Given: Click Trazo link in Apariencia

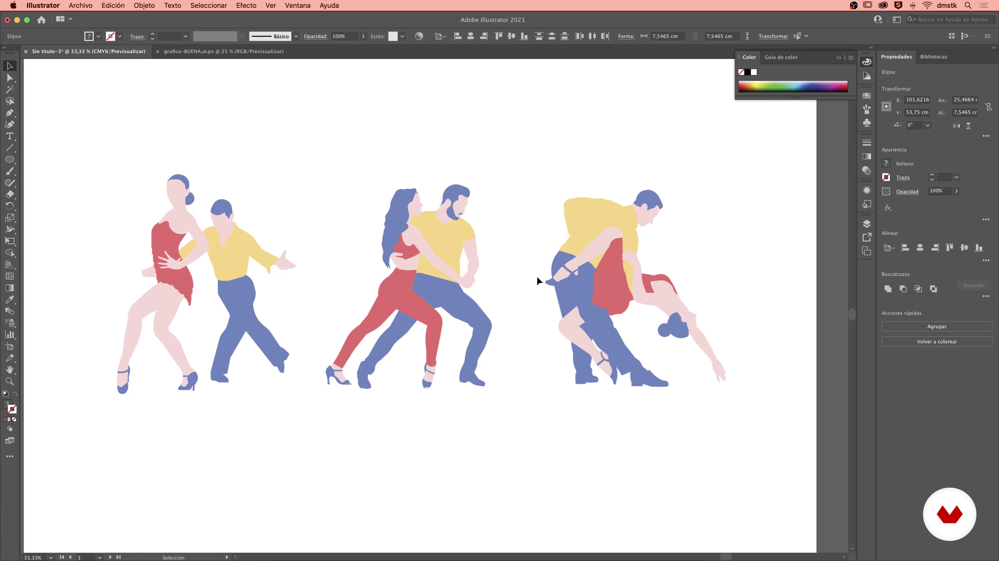Looking at the screenshot, I should [x=902, y=178].
